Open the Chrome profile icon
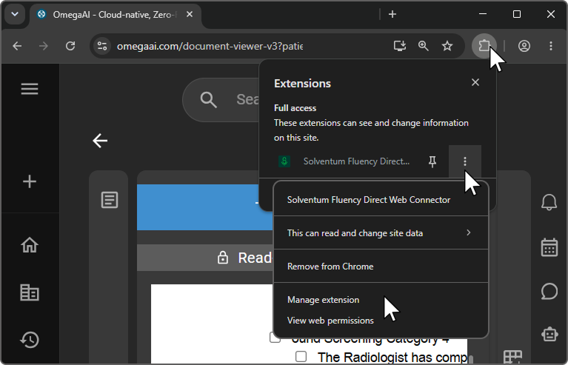Viewport: 568px width, 365px height. click(524, 46)
